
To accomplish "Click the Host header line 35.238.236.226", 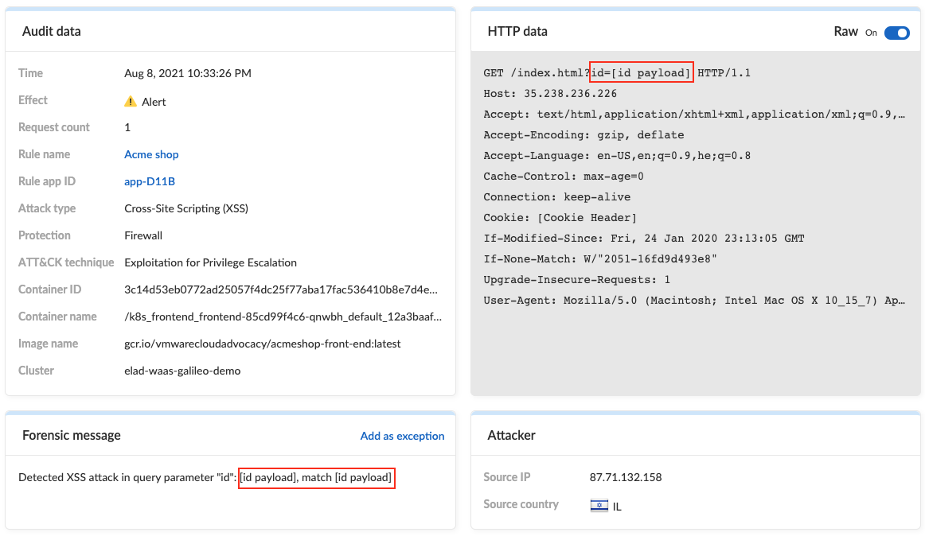I will point(550,93).
